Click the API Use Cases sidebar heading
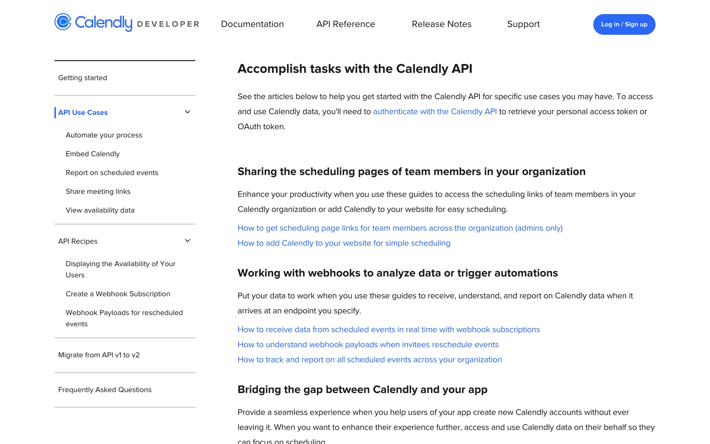This screenshot has width=710, height=444. (x=83, y=112)
